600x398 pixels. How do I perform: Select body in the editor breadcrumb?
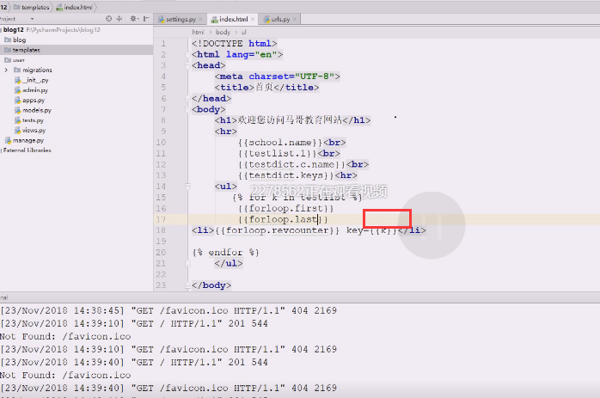[223, 32]
